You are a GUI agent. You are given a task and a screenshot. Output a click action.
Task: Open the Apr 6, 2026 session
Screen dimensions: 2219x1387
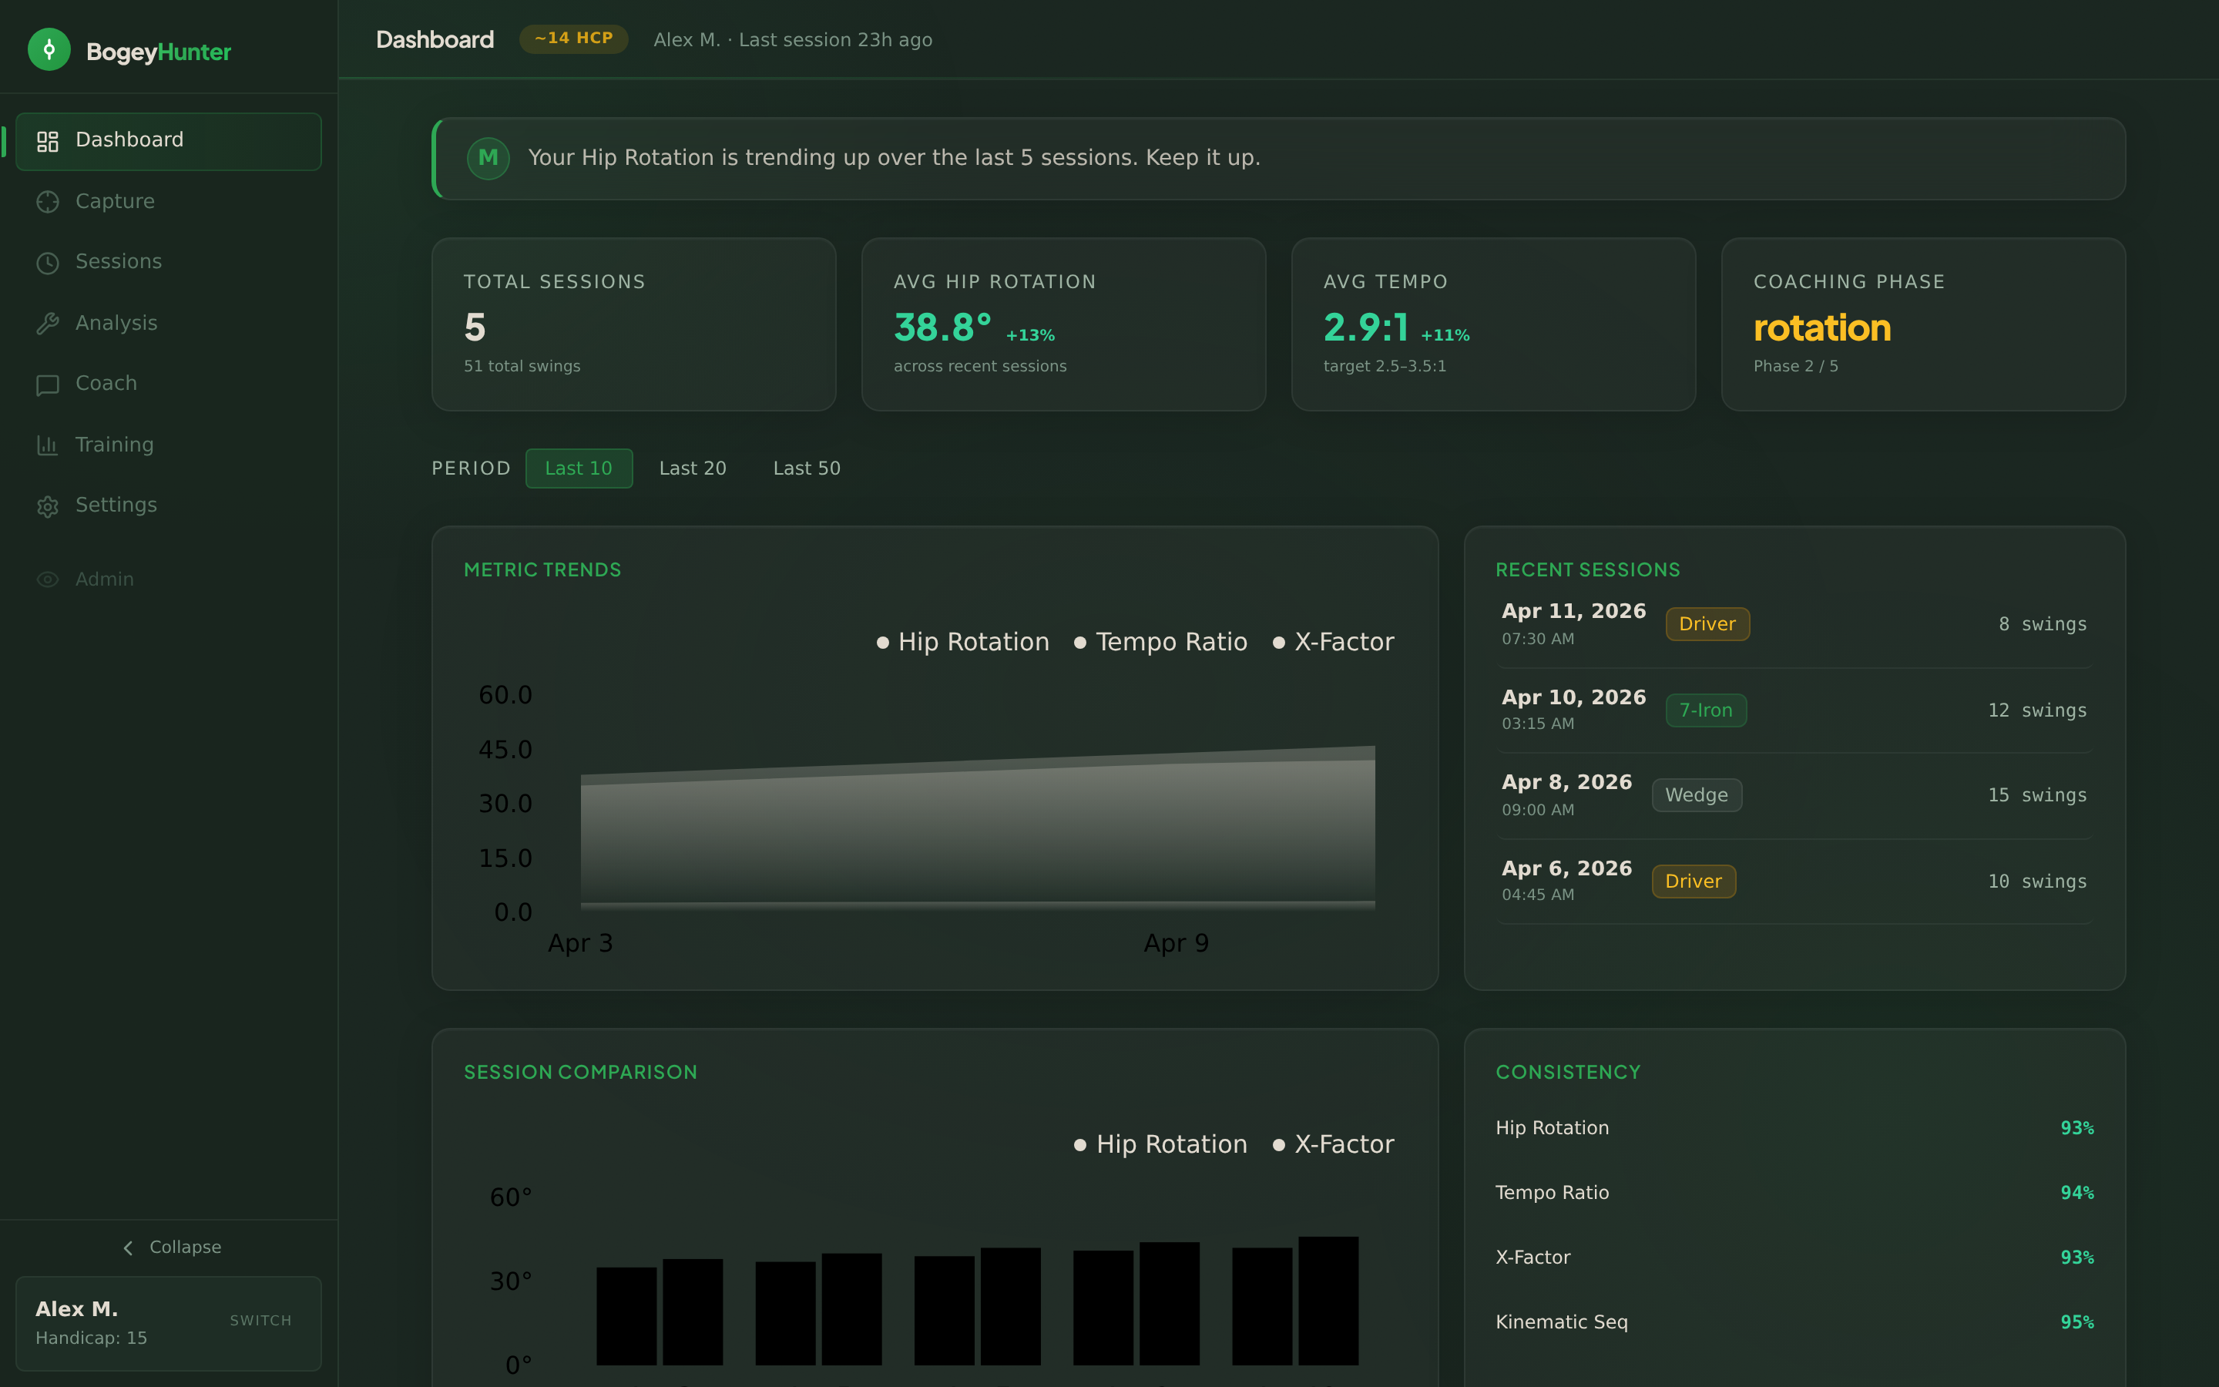[1794, 882]
